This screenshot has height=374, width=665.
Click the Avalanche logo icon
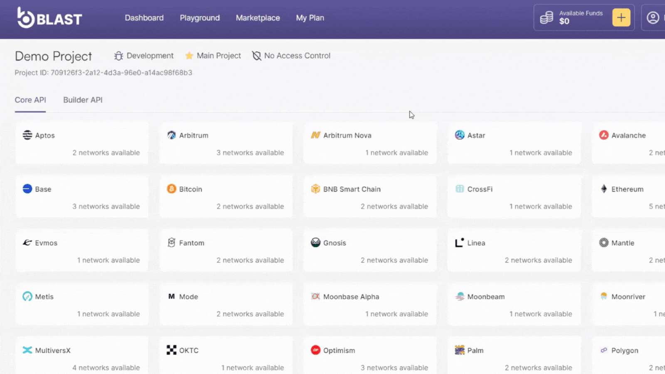pyautogui.click(x=604, y=135)
